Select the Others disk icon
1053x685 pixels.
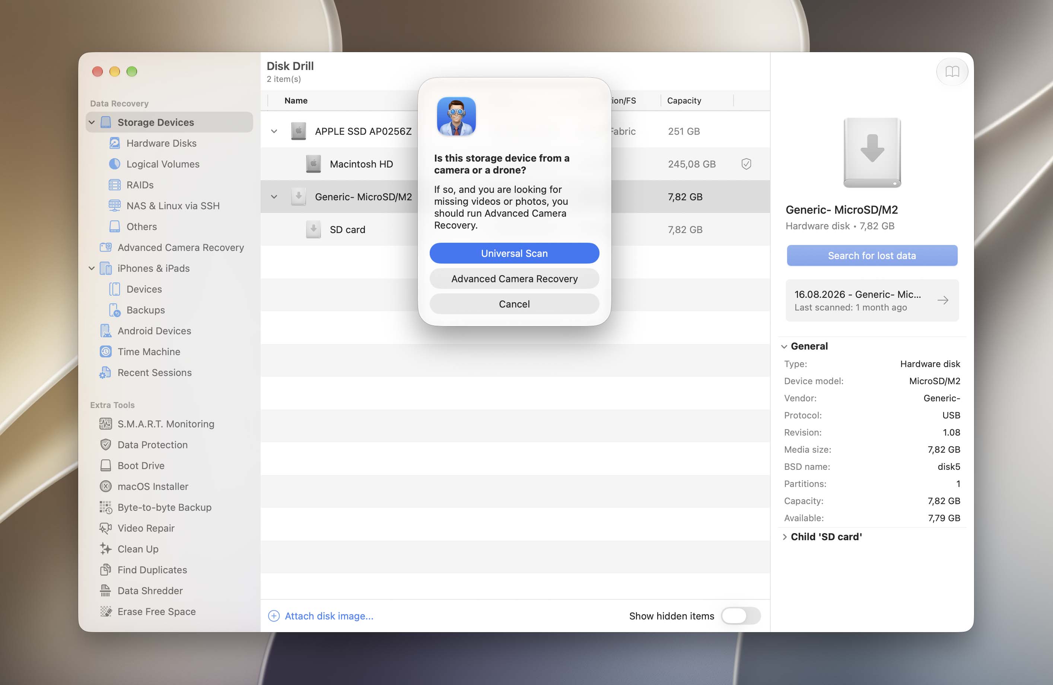click(x=115, y=226)
